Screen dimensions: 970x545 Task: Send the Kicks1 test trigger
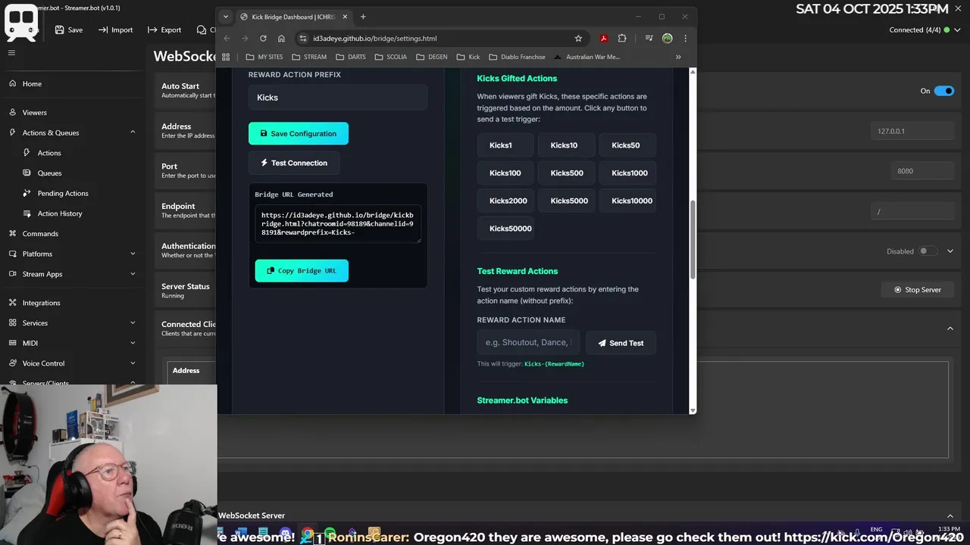[x=505, y=145]
